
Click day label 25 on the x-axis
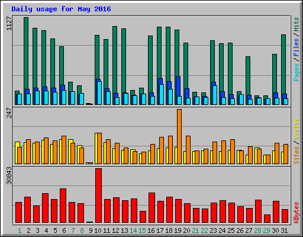pyautogui.click(x=231, y=230)
